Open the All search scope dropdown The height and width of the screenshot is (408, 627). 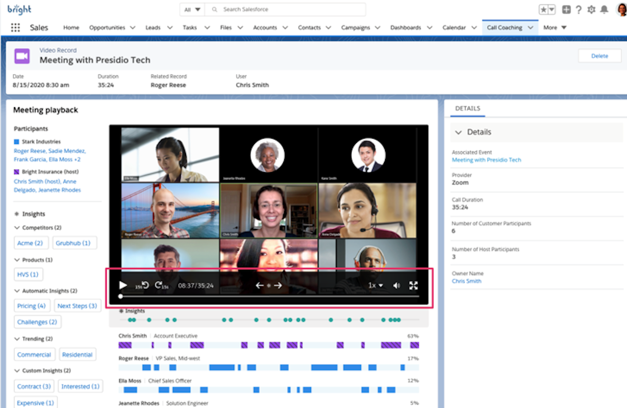(x=192, y=9)
